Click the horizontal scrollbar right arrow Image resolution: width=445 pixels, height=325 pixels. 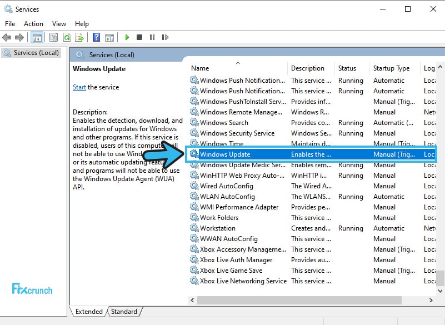pos(431,300)
